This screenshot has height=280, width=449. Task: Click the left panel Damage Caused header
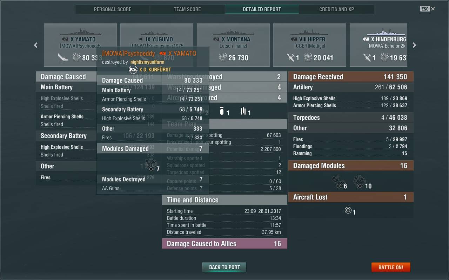tap(67, 77)
